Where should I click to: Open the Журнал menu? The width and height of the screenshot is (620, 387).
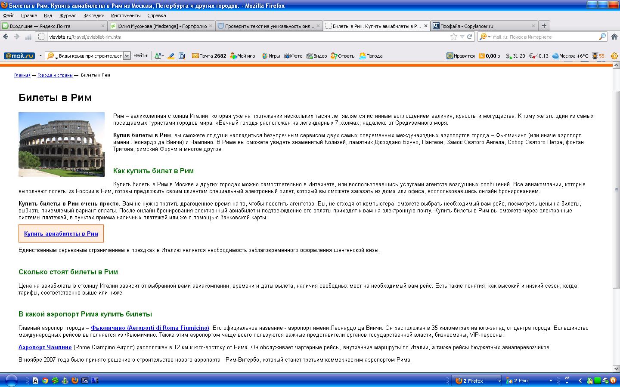pyautogui.click(x=68, y=15)
